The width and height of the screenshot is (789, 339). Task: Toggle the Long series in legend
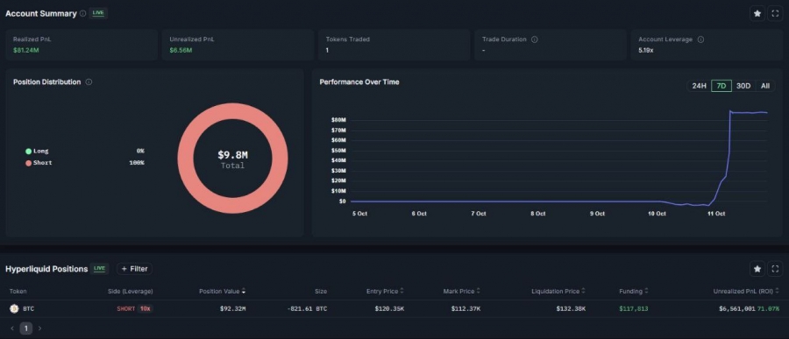tap(37, 151)
